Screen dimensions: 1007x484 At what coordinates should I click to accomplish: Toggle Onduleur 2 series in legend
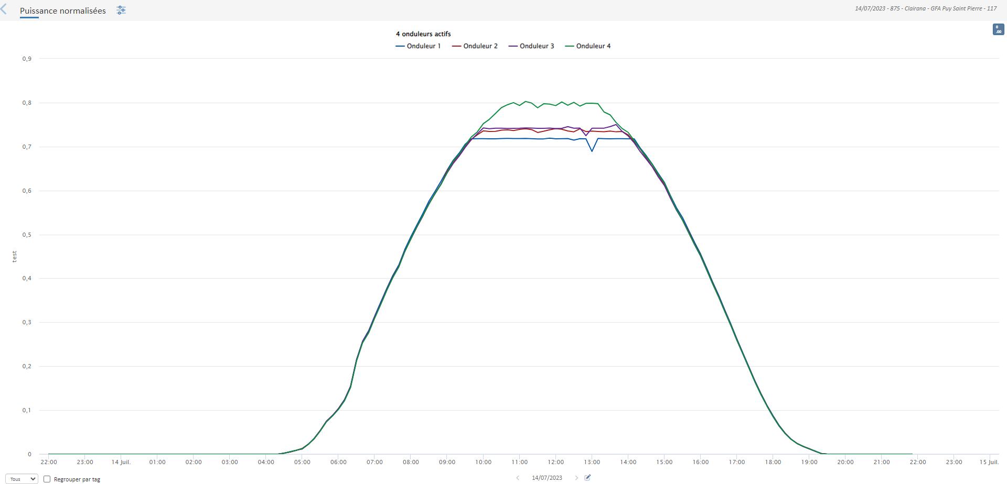click(x=475, y=46)
